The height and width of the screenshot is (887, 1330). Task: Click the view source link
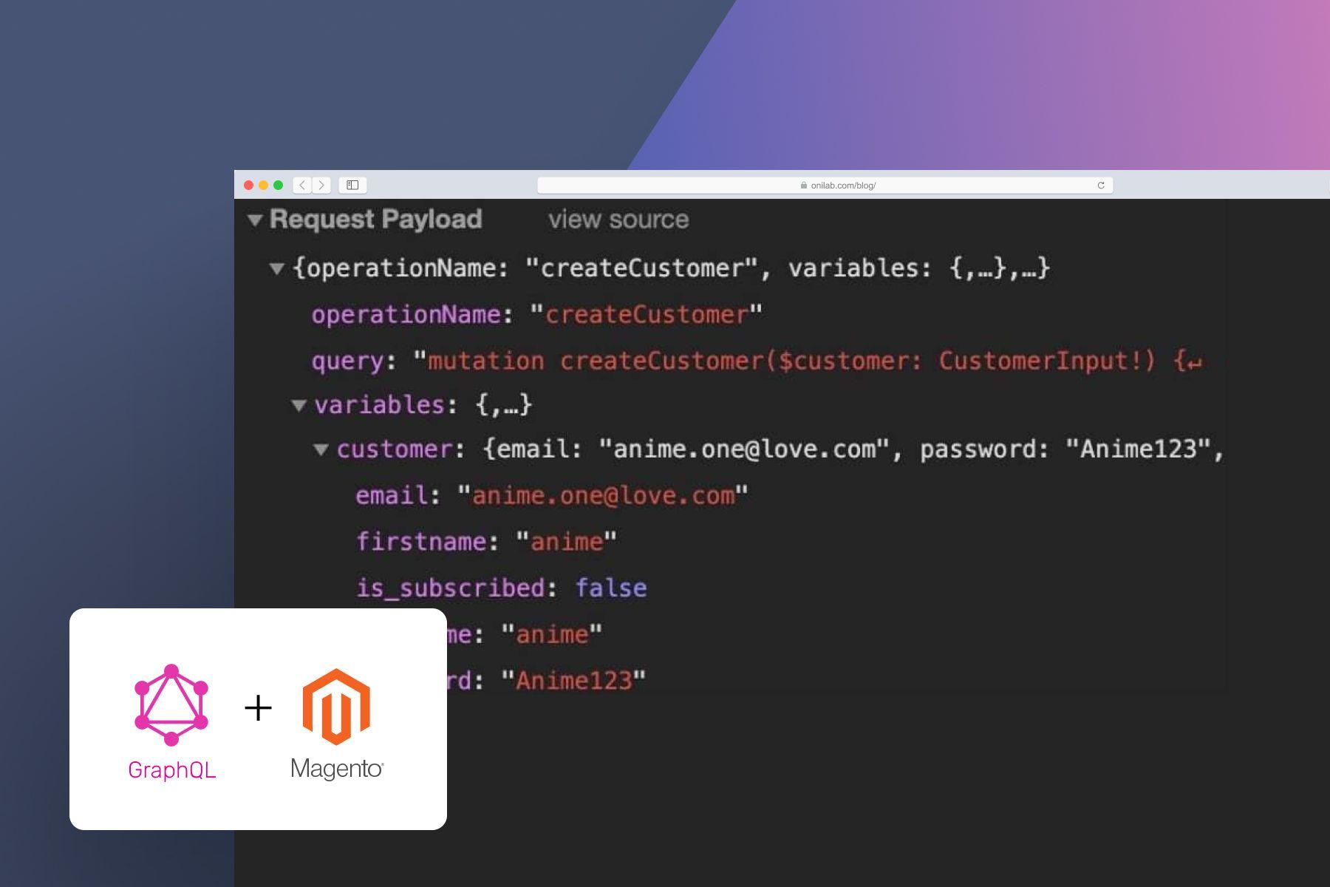click(x=618, y=220)
